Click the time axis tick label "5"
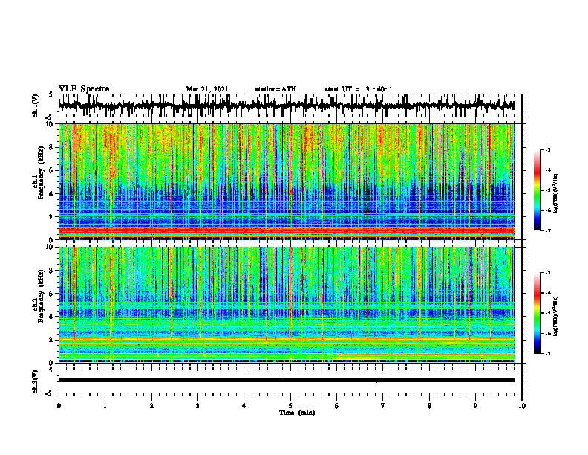The height and width of the screenshot is (455, 588). click(x=290, y=406)
